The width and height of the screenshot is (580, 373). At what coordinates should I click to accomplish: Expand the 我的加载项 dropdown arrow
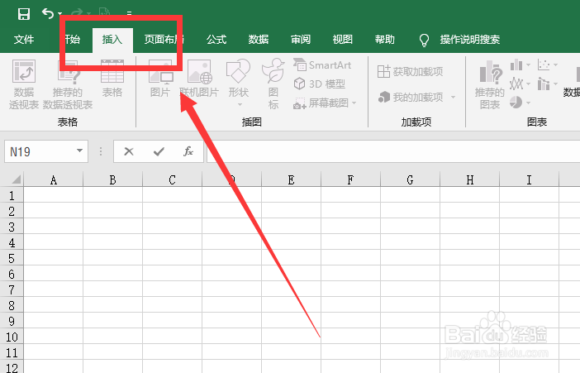pyautogui.click(x=453, y=98)
